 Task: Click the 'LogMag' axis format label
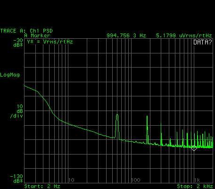pyautogui.click(x=10, y=75)
